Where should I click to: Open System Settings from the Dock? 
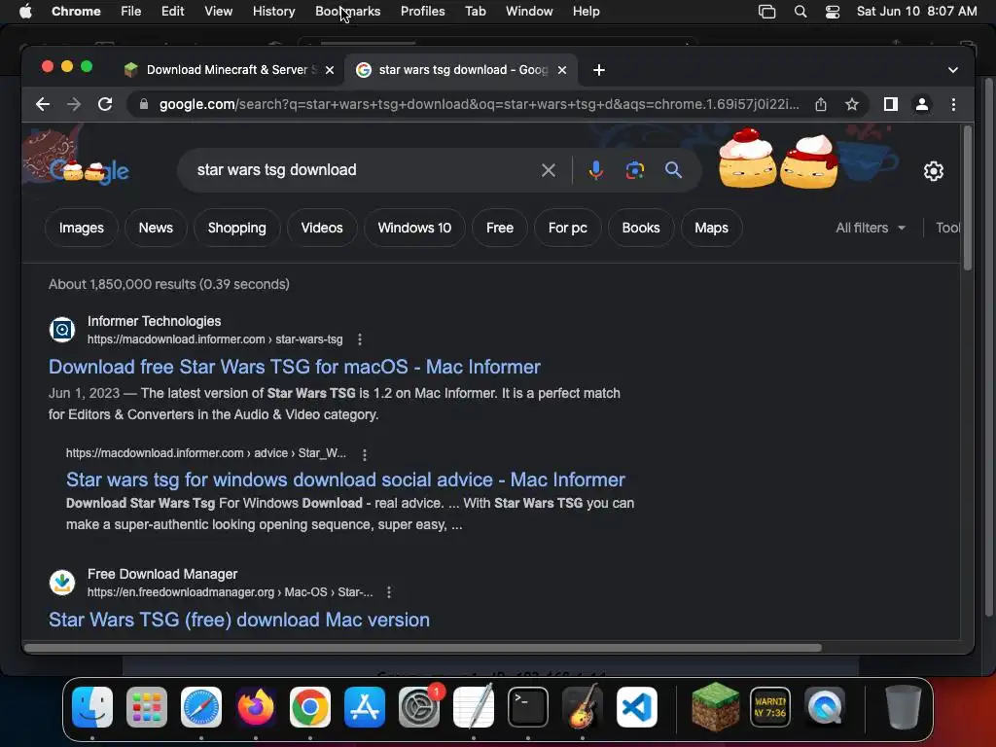[x=419, y=707]
